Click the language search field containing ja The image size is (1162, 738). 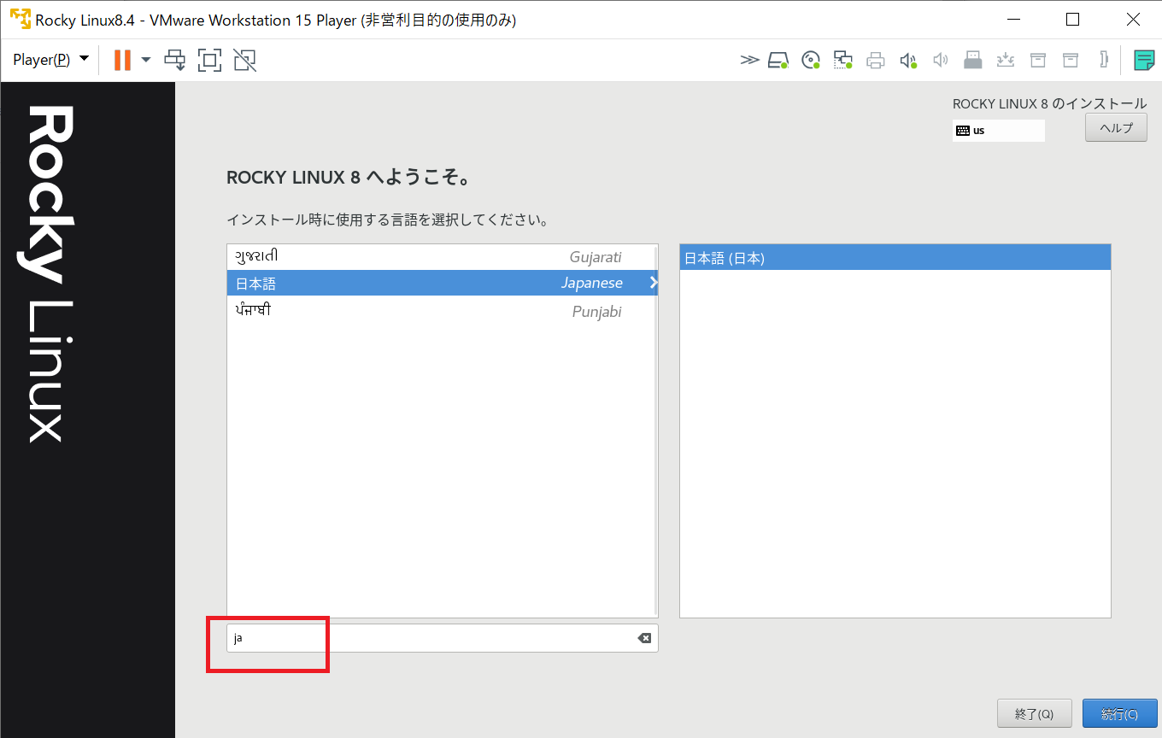pyautogui.click(x=442, y=638)
